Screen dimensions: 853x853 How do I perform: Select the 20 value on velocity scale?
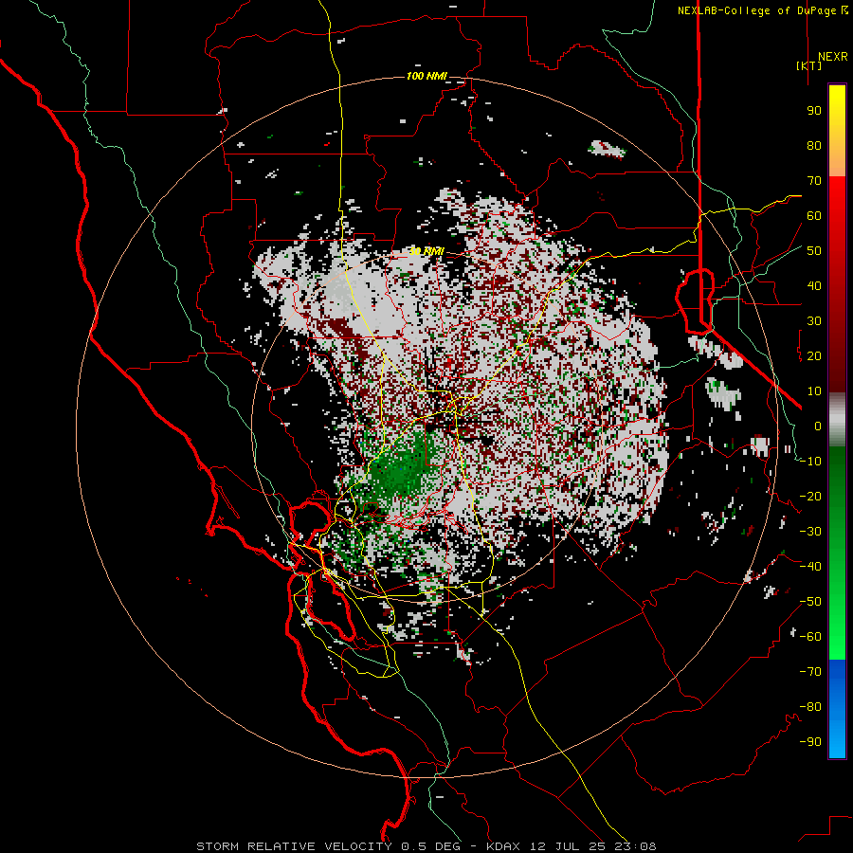click(814, 356)
